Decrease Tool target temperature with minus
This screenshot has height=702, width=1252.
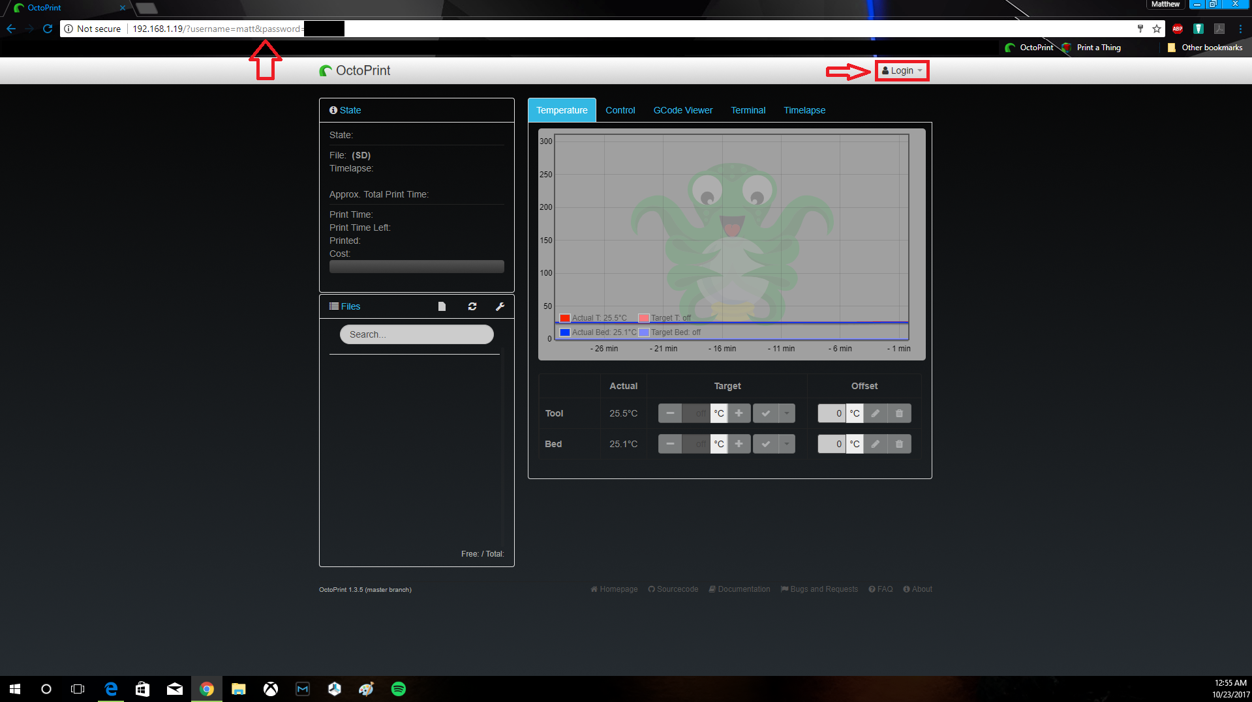tap(670, 413)
